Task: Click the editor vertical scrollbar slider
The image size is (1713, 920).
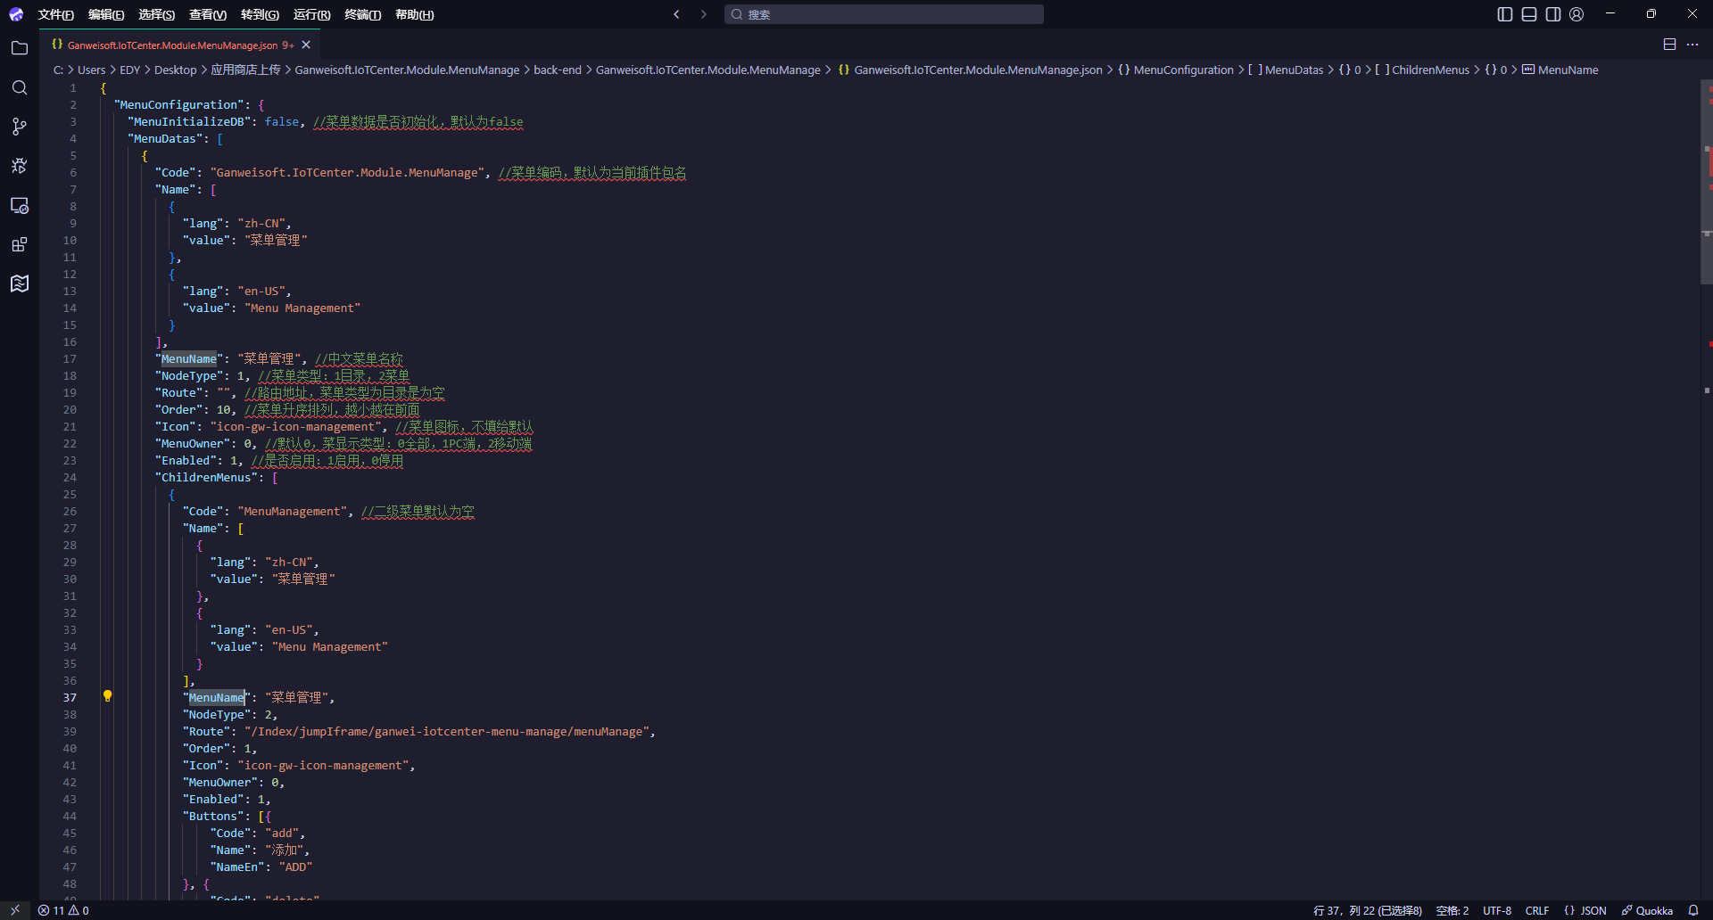Action: (1707, 182)
